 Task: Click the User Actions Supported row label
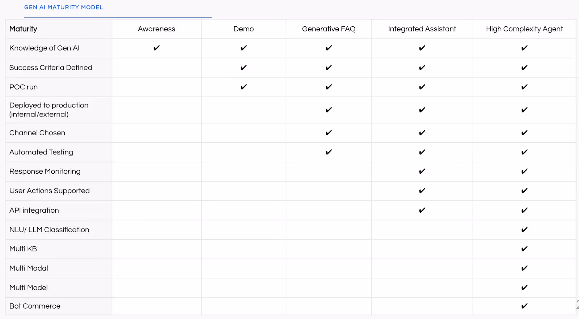pyautogui.click(x=50, y=191)
